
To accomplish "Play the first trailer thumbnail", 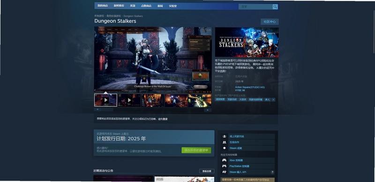I will (106, 100).
